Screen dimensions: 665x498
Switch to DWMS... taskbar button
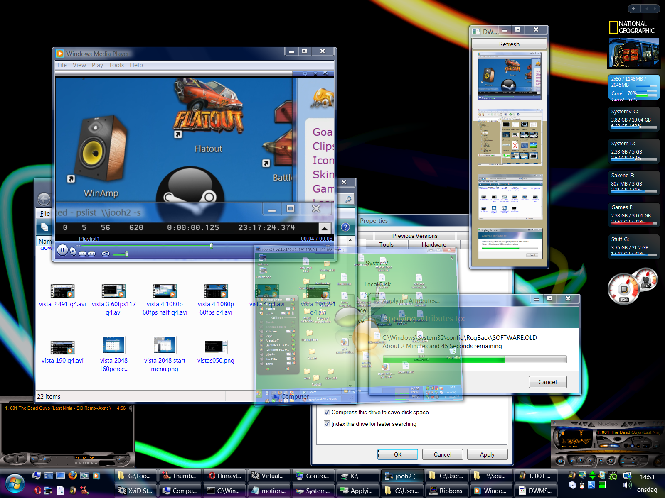pyautogui.click(x=536, y=491)
